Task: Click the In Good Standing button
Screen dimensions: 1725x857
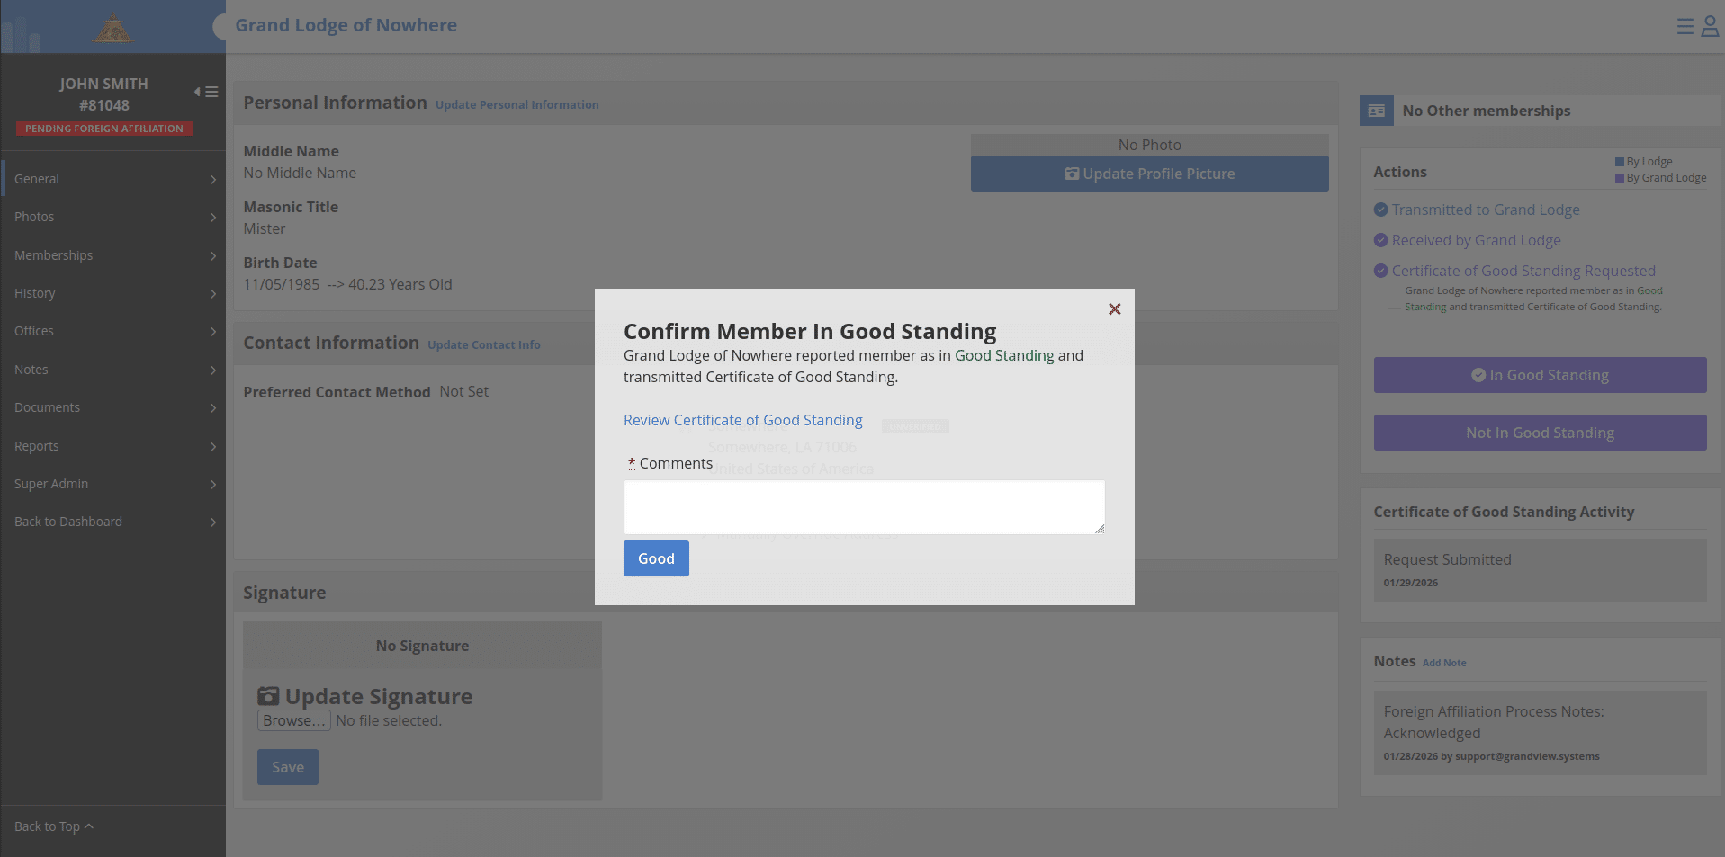Action: pyautogui.click(x=1540, y=375)
